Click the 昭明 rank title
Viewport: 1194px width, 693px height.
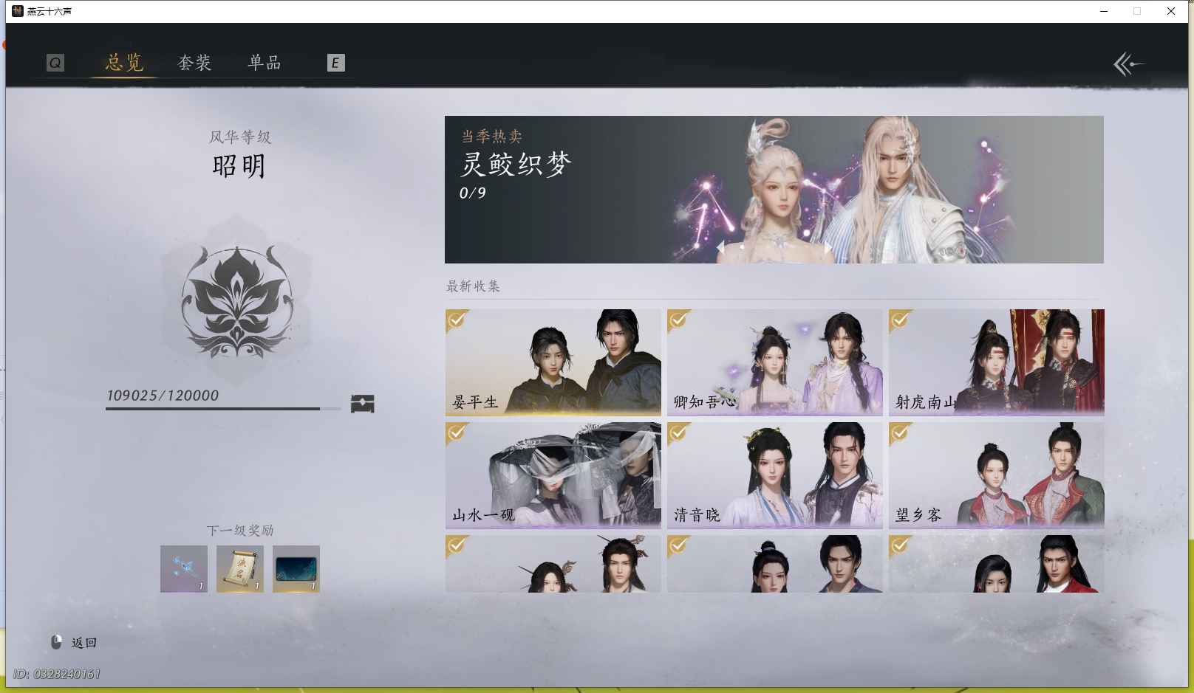[239, 166]
